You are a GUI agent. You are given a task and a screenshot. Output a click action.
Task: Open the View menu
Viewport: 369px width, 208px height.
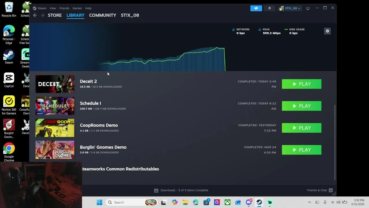pos(53,8)
